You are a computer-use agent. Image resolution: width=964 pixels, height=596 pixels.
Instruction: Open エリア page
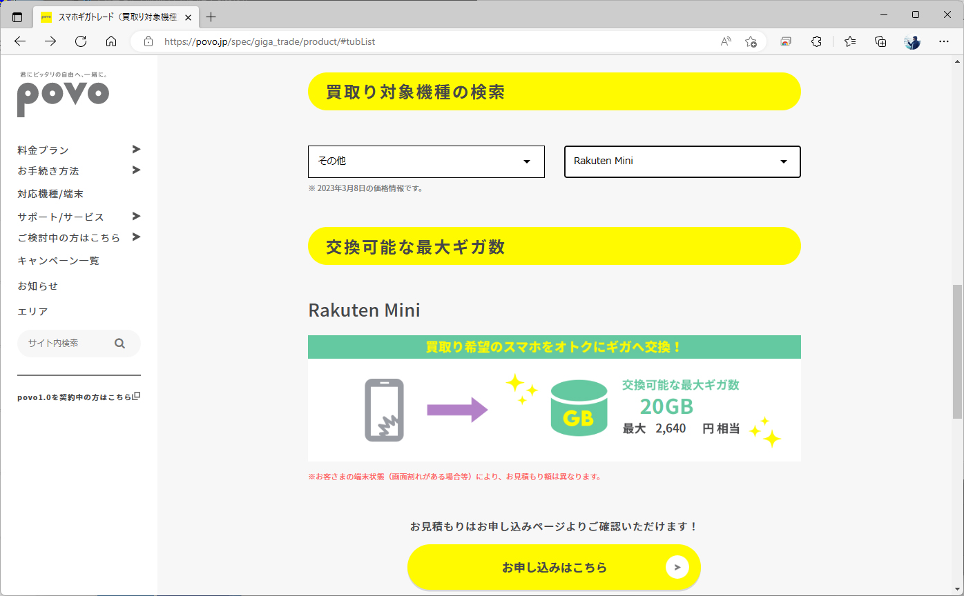click(x=32, y=311)
